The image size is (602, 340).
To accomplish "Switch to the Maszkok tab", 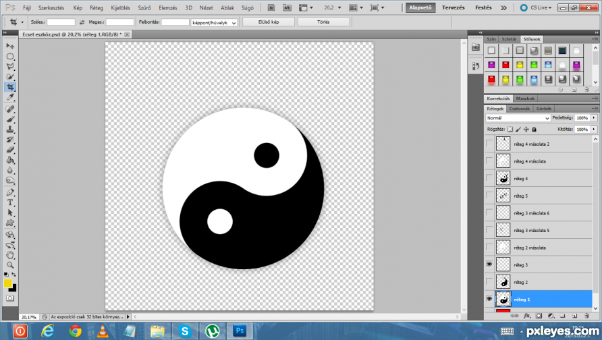I will (525, 98).
